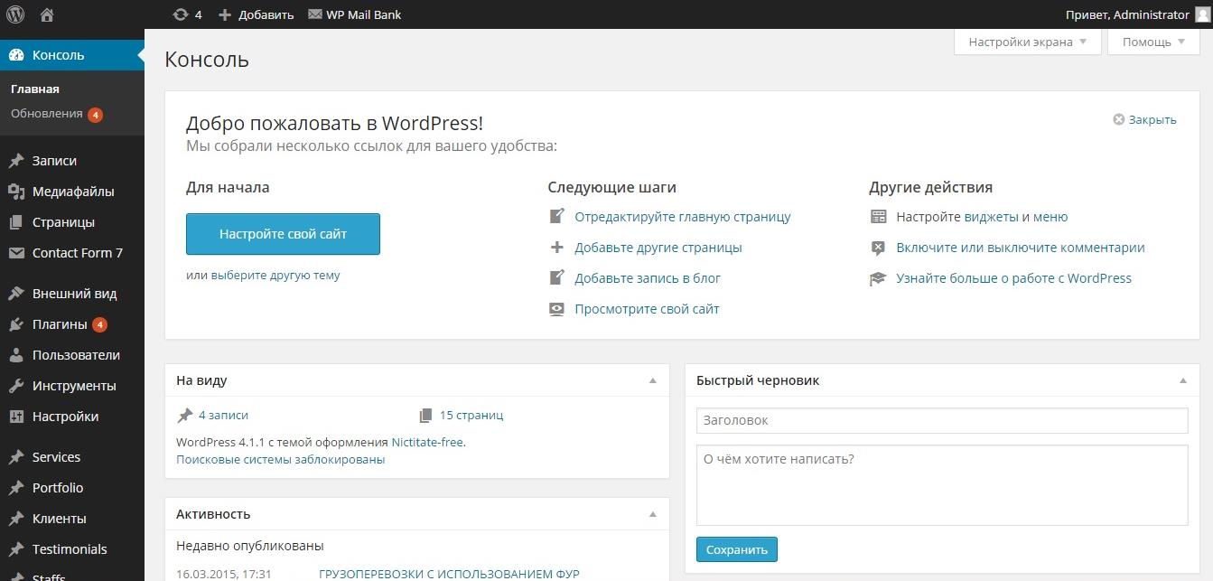Click the Portfolio pushpin icon
The height and width of the screenshot is (581, 1213).
point(16,488)
